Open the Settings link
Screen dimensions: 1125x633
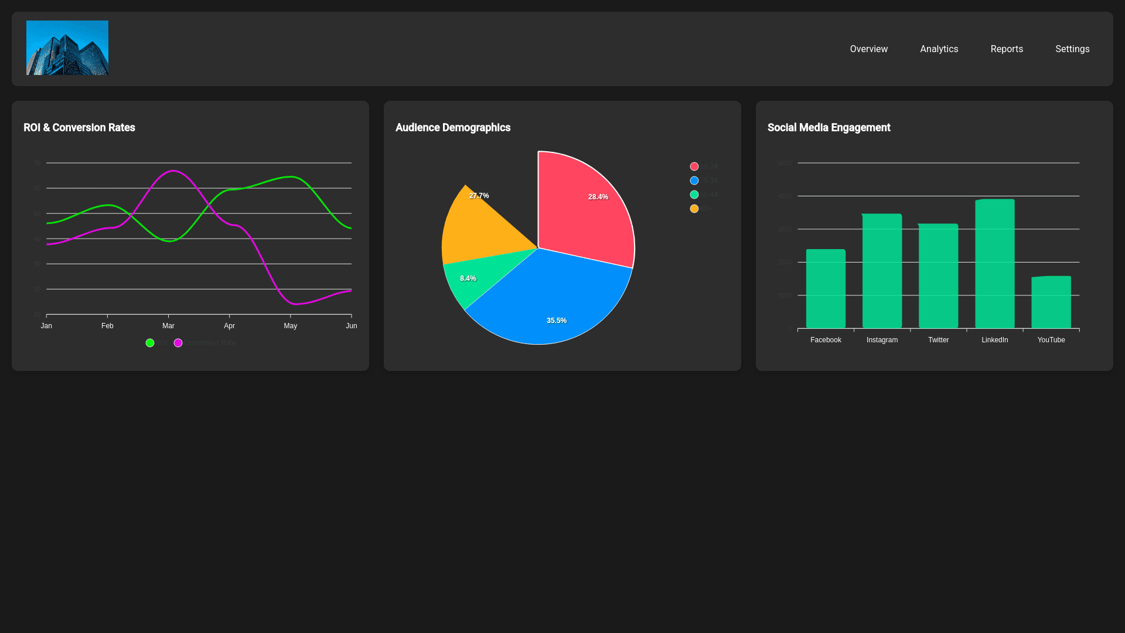(1072, 49)
